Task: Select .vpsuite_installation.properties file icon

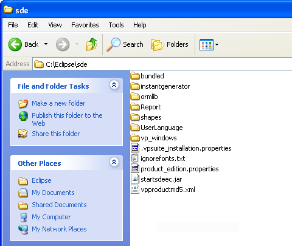Action: click(x=135, y=148)
